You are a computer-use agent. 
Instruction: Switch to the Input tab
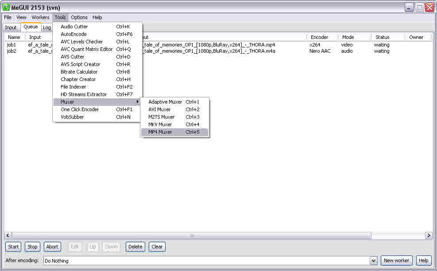tap(11, 27)
